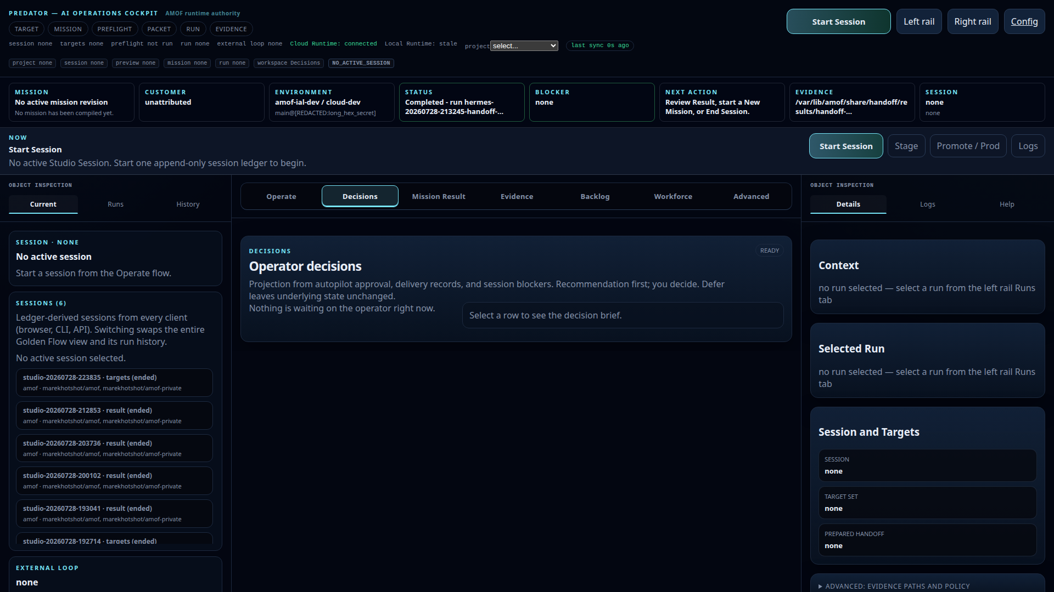Open the Backlog tab
Image resolution: width=1054 pixels, height=592 pixels.
pyautogui.click(x=595, y=196)
